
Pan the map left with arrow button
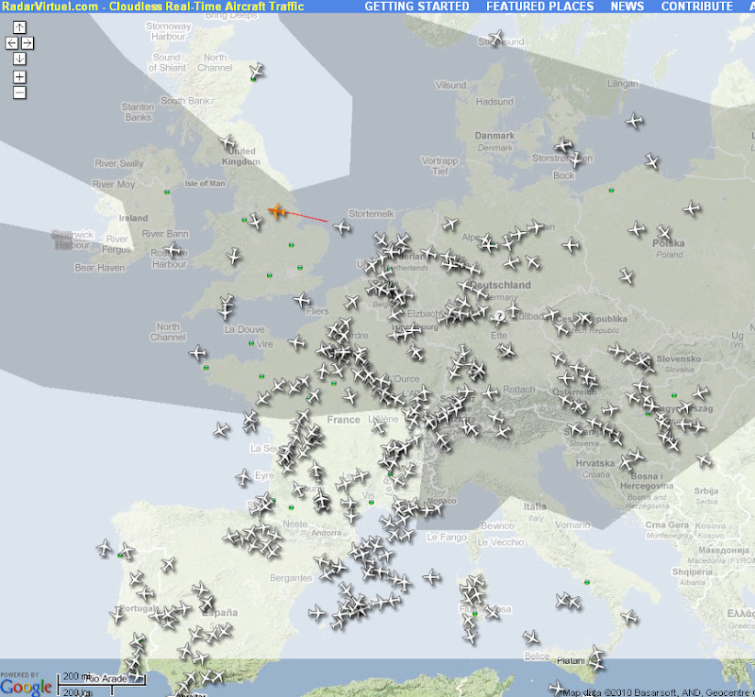click(x=11, y=43)
